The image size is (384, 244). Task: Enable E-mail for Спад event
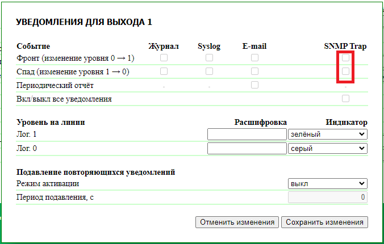click(x=254, y=71)
